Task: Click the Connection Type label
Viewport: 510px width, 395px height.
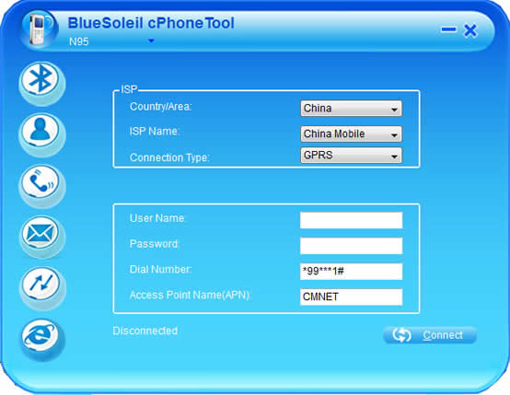Action: pyautogui.click(x=169, y=157)
